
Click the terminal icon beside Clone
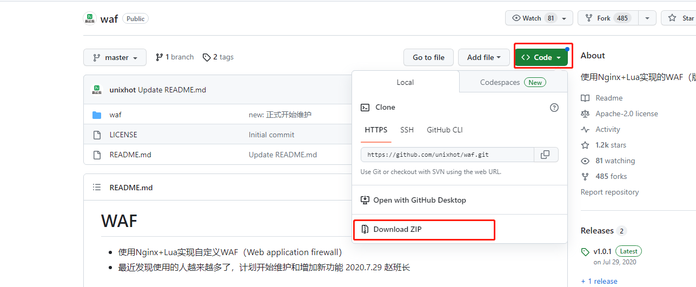(365, 108)
